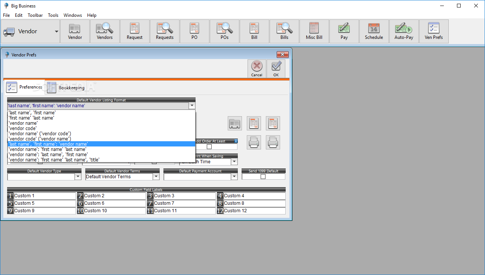Switch to the Preferences tab
The width and height of the screenshot is (485, 275).
25,87
